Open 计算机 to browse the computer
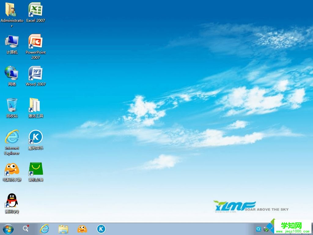 [12, 41]
